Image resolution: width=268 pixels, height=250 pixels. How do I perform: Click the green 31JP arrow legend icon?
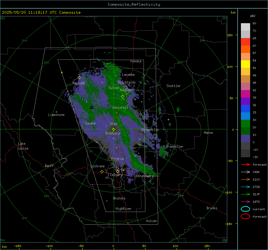point(245,194)
